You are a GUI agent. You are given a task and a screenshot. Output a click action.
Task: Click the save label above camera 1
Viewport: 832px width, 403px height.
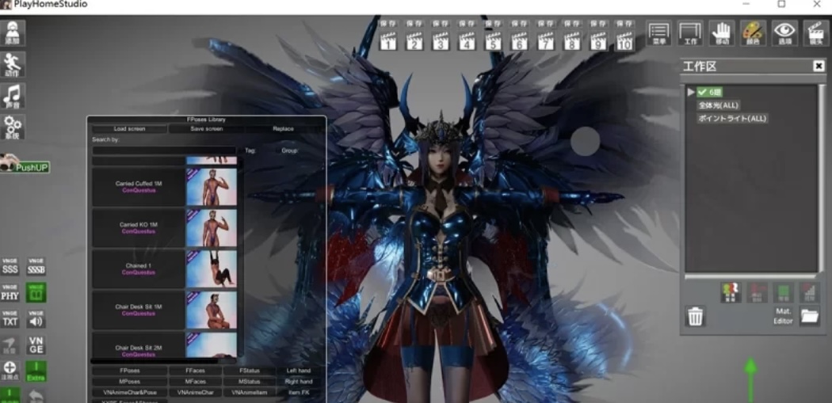click(x=388, y=24)
